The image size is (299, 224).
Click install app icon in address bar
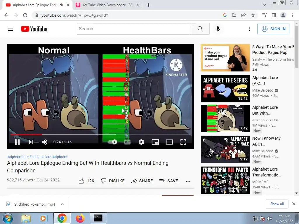234,15
